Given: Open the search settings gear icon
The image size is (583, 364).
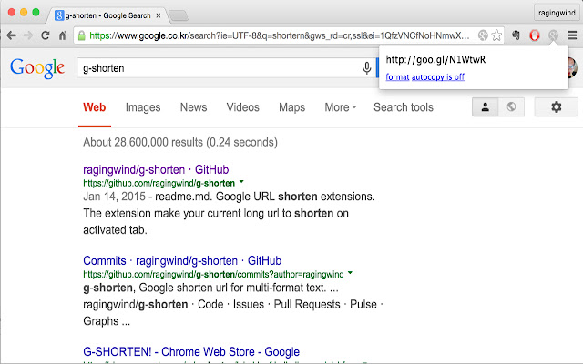Looking at the screenshot, I should click(x=557, y=107).
